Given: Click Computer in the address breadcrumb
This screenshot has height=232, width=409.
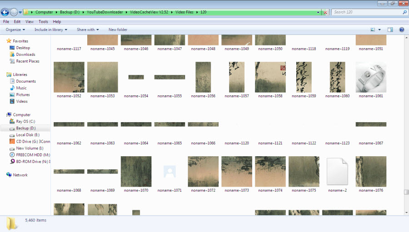Looking at the screenshot, I should (44, 12).
